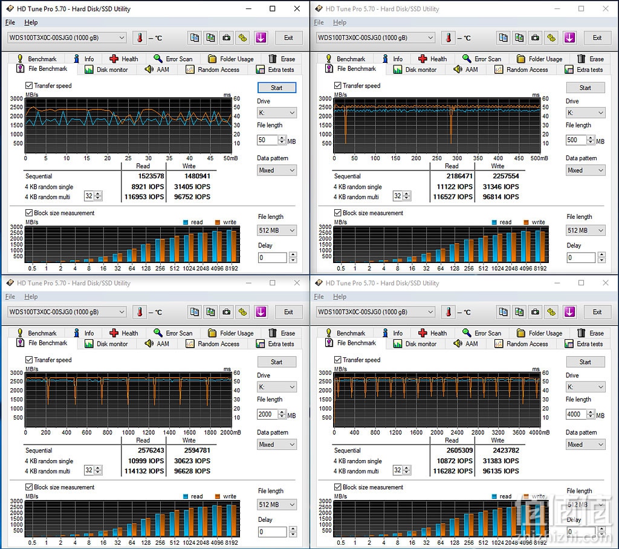Click copy screenshot icon in bottom-right window

tap(519, 312)
